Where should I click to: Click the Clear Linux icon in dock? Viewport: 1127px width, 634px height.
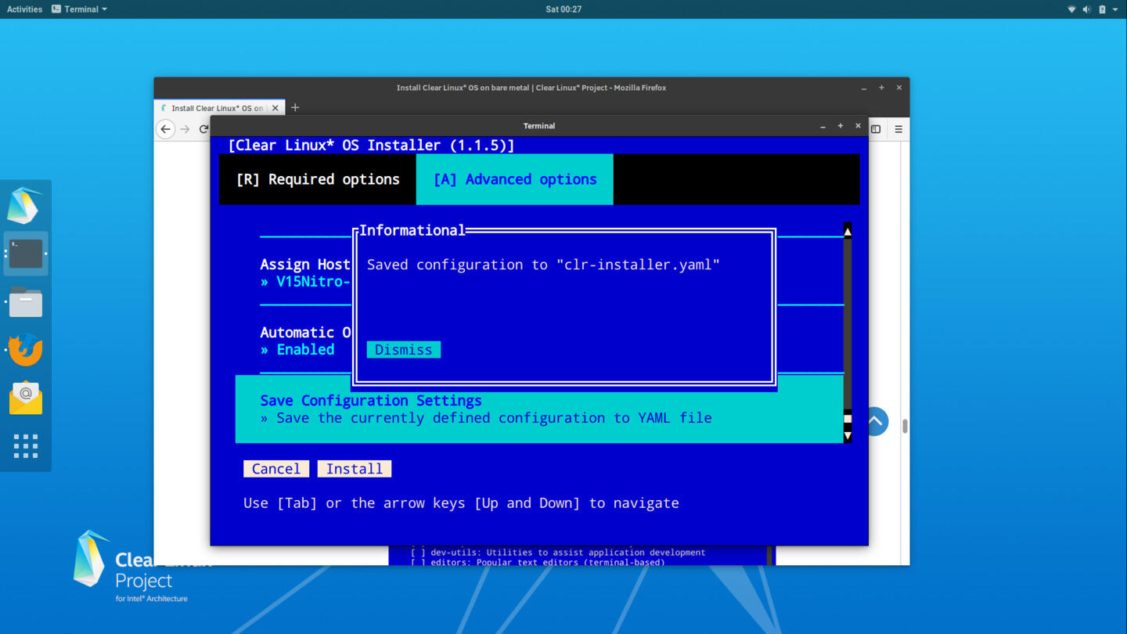point(25,206)
